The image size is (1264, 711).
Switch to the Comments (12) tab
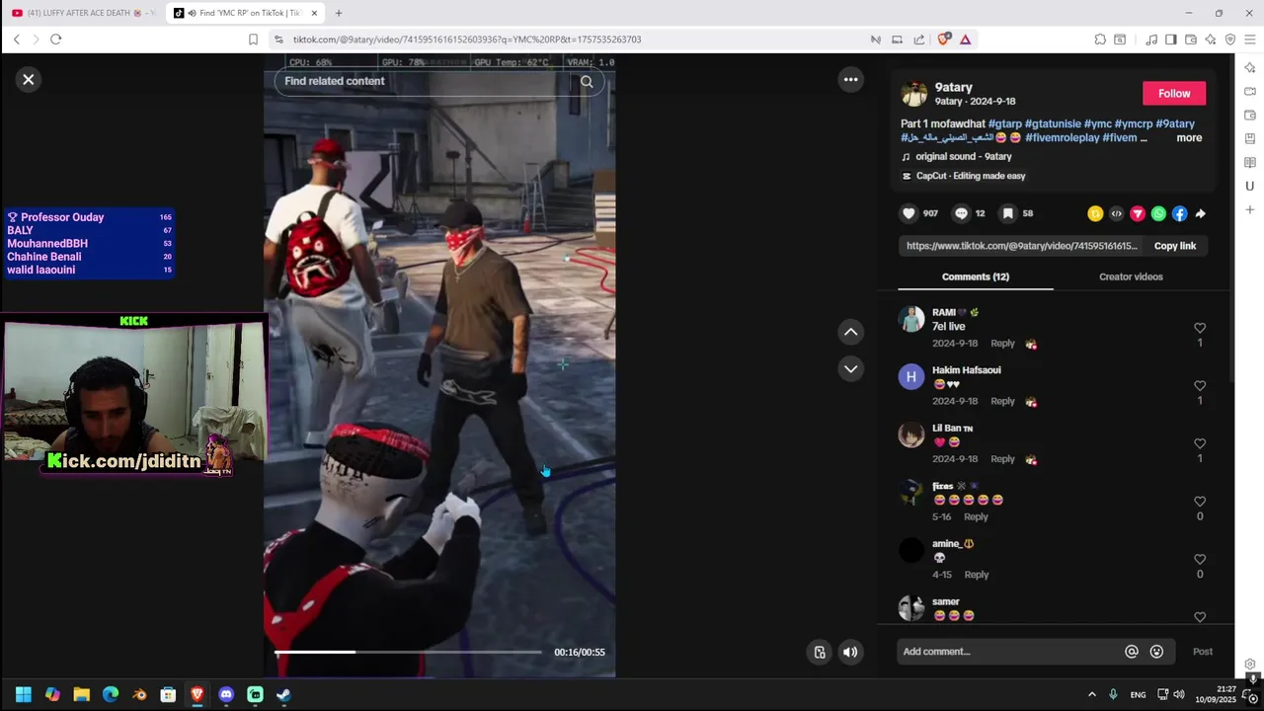click(x=976, y=276)
